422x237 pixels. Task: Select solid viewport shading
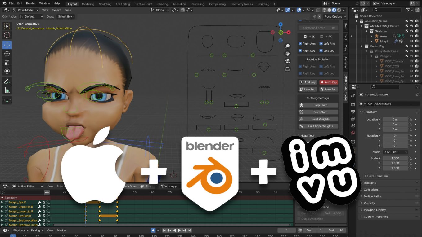329,10
